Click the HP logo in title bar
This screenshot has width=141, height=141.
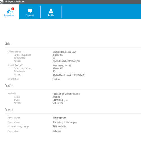click(2, 2)
